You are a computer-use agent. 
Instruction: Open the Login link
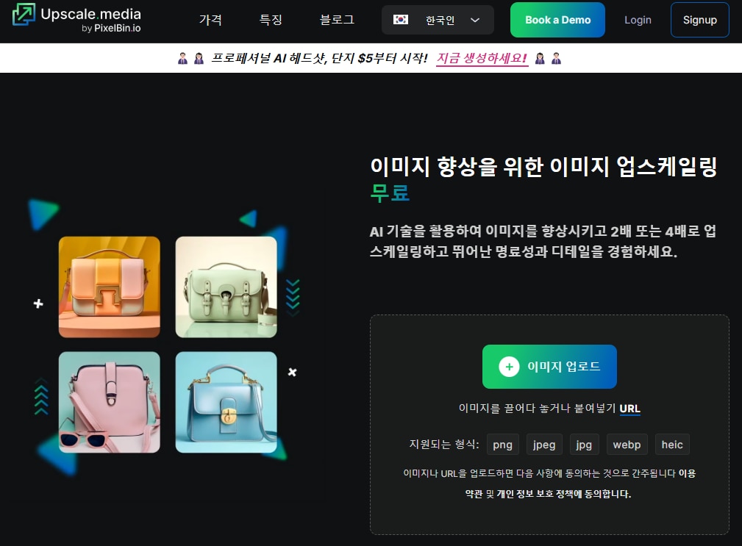coord(638,20)
